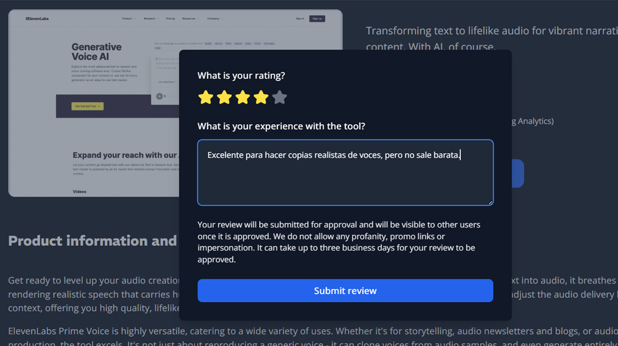Click the partially hidden blue button behind the dialog
Screen dimensions: 618x346
[x=518, y=174]
